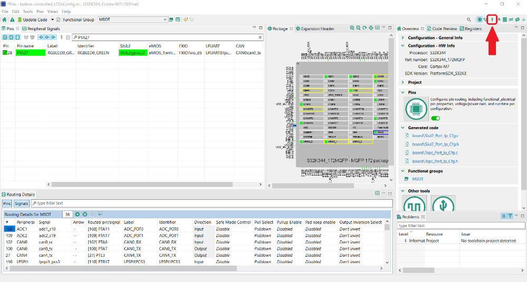Click the functional group properties icon

click(x=178, y=20)
